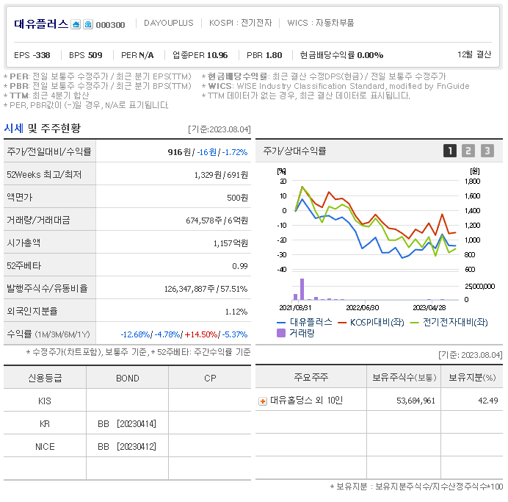Click the DAYOUPLUS English name
This screenshot has width=508, height=502.
(168, 23)
